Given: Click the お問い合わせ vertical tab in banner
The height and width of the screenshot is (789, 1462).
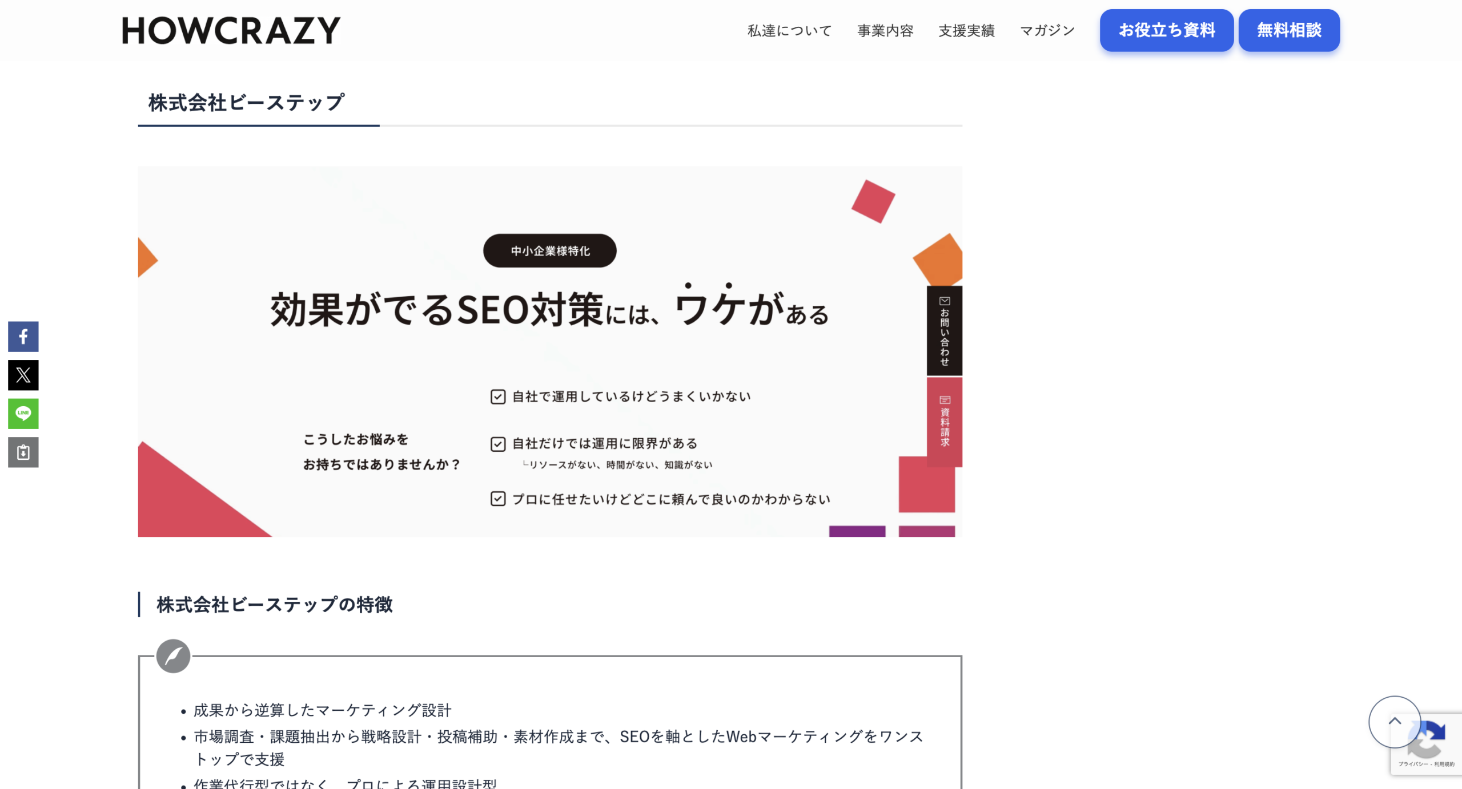Looking at the screenshot, I should pos(944,331).
